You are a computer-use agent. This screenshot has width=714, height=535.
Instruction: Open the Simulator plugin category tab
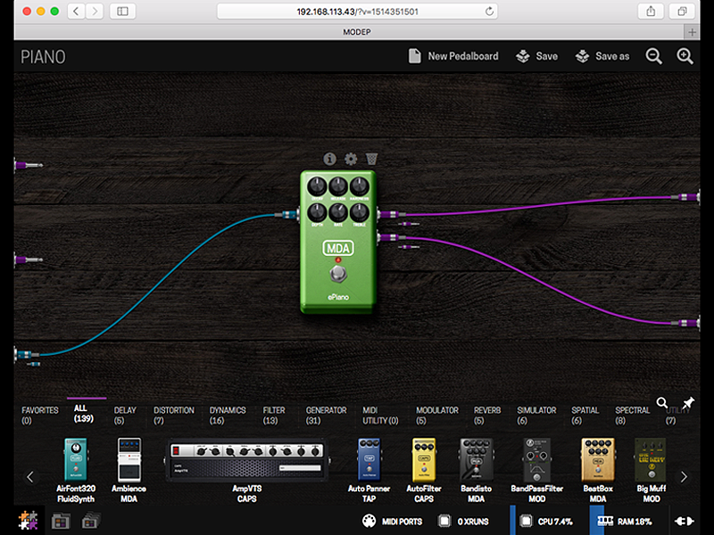click(x=536, y=416)
